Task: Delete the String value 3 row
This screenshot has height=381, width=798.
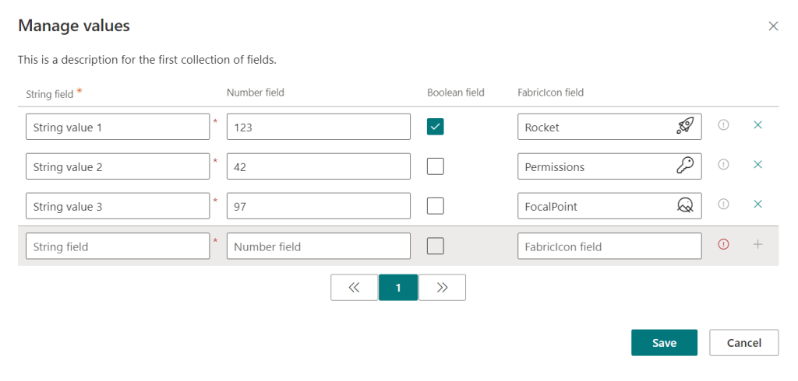Action: tap(757, 204)
